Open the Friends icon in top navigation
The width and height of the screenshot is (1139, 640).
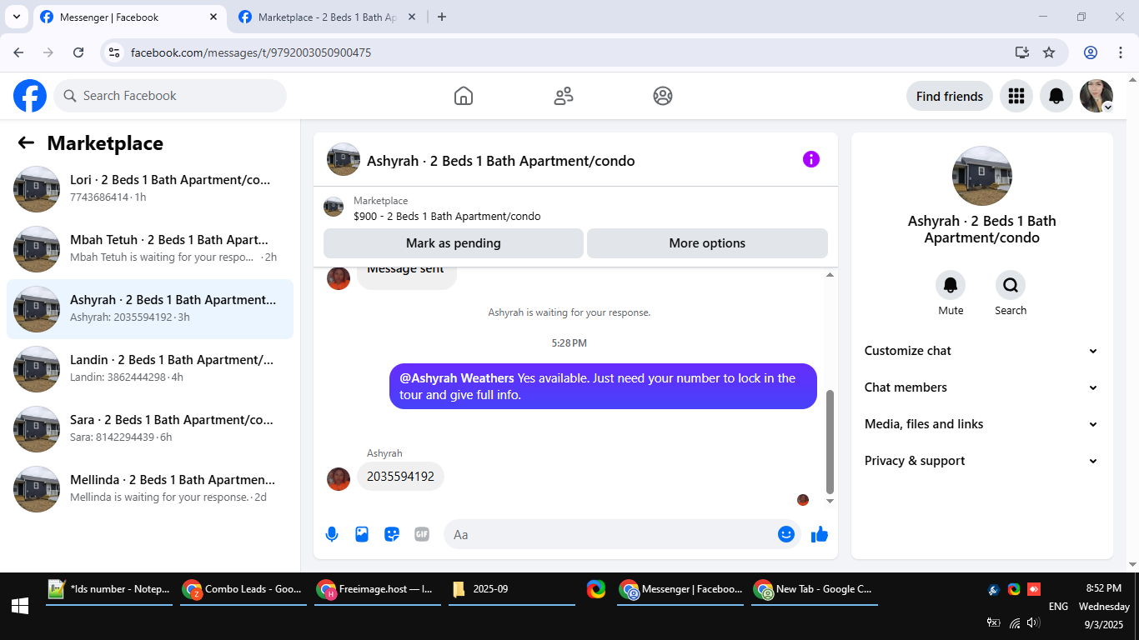tap(564, 96)
